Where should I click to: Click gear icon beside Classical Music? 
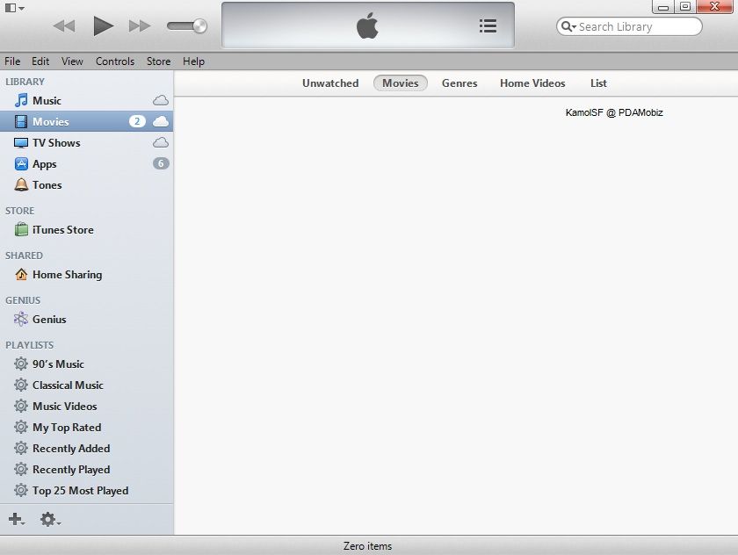(21, 385)
